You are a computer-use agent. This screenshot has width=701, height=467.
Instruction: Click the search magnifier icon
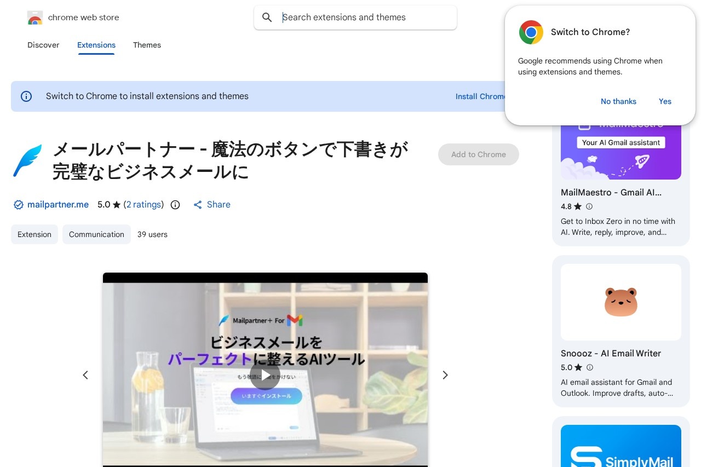267,18
